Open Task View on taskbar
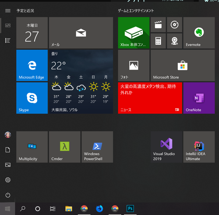This screenshot has height=215, width=219. (53, 209)
